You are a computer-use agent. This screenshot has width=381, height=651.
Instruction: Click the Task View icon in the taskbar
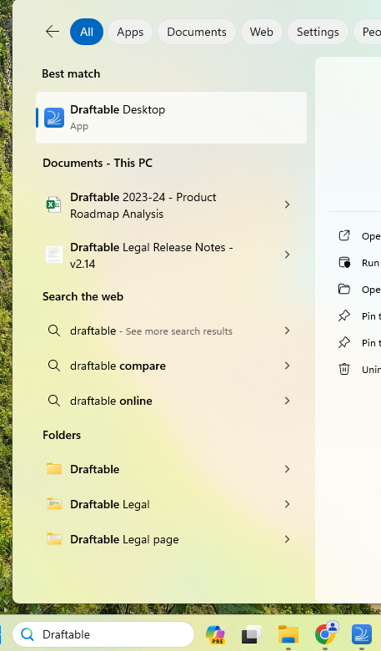coord(252,634)
